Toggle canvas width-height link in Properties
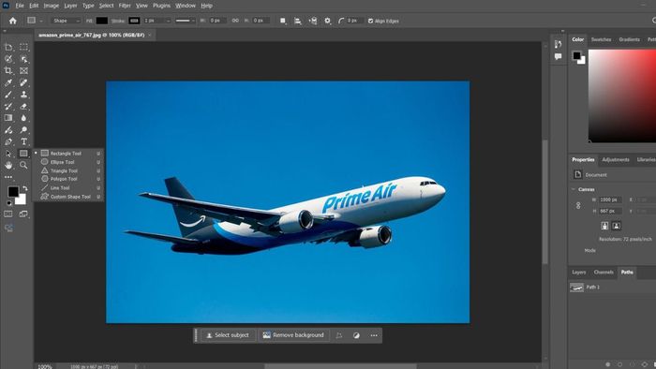The height and width of the screenshot is (369, 656). tap(578, 206)
